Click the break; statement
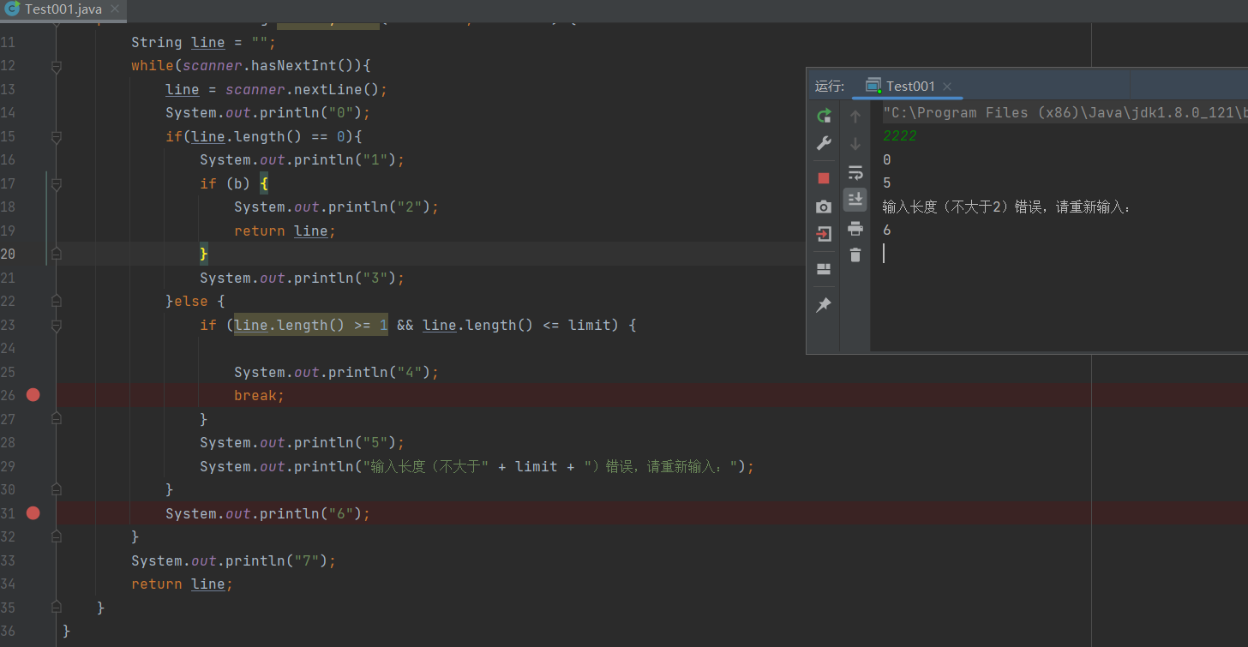This screenshot has height=647, width=1248. click(x=259, y=396)
